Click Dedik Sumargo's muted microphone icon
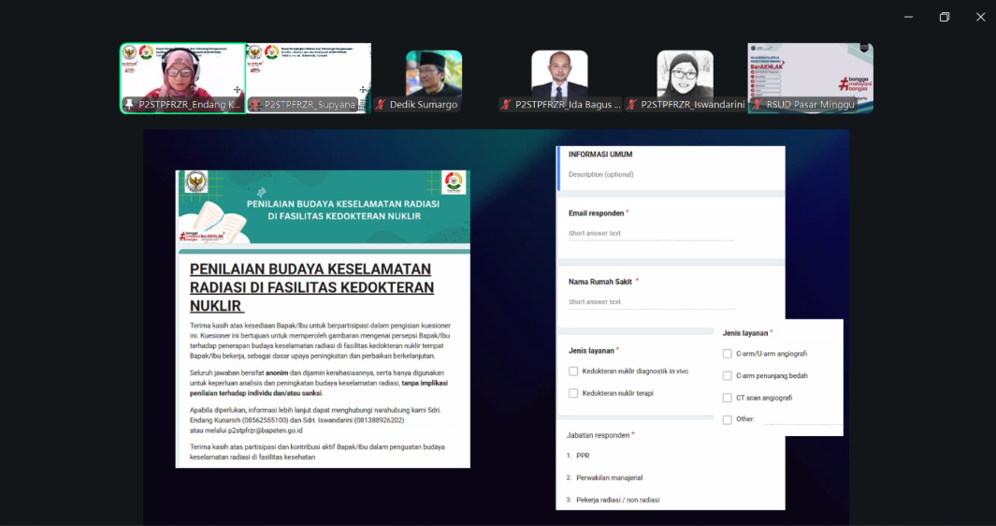The width and height of the screenshot is (996, 526). 381,105
